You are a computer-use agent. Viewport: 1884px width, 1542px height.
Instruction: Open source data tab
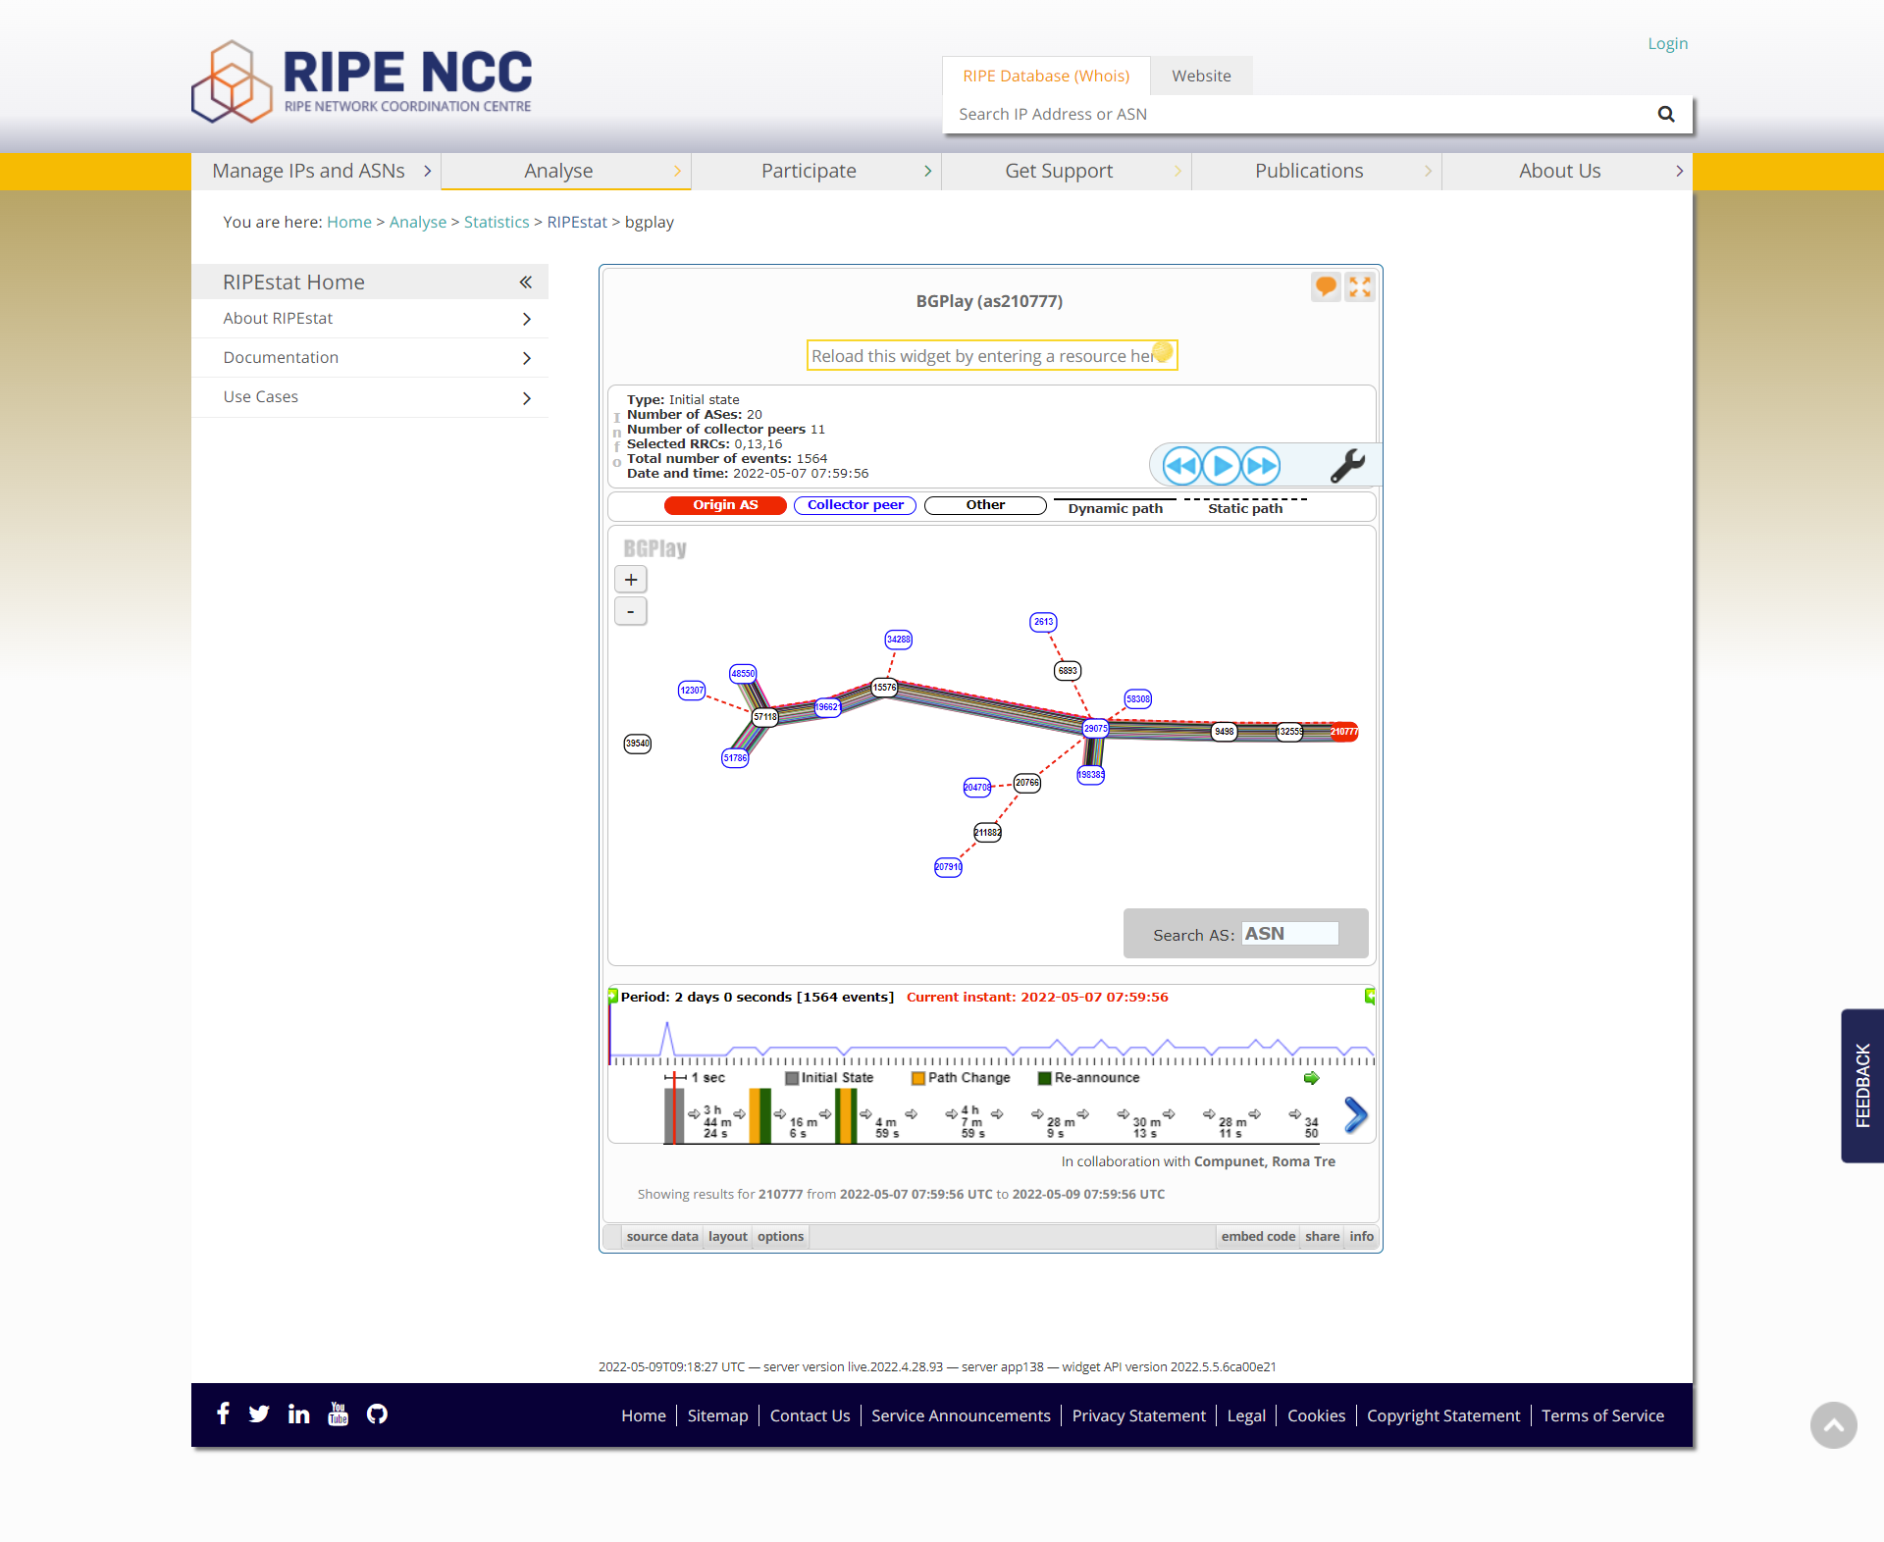click(x=662, y=1236)
